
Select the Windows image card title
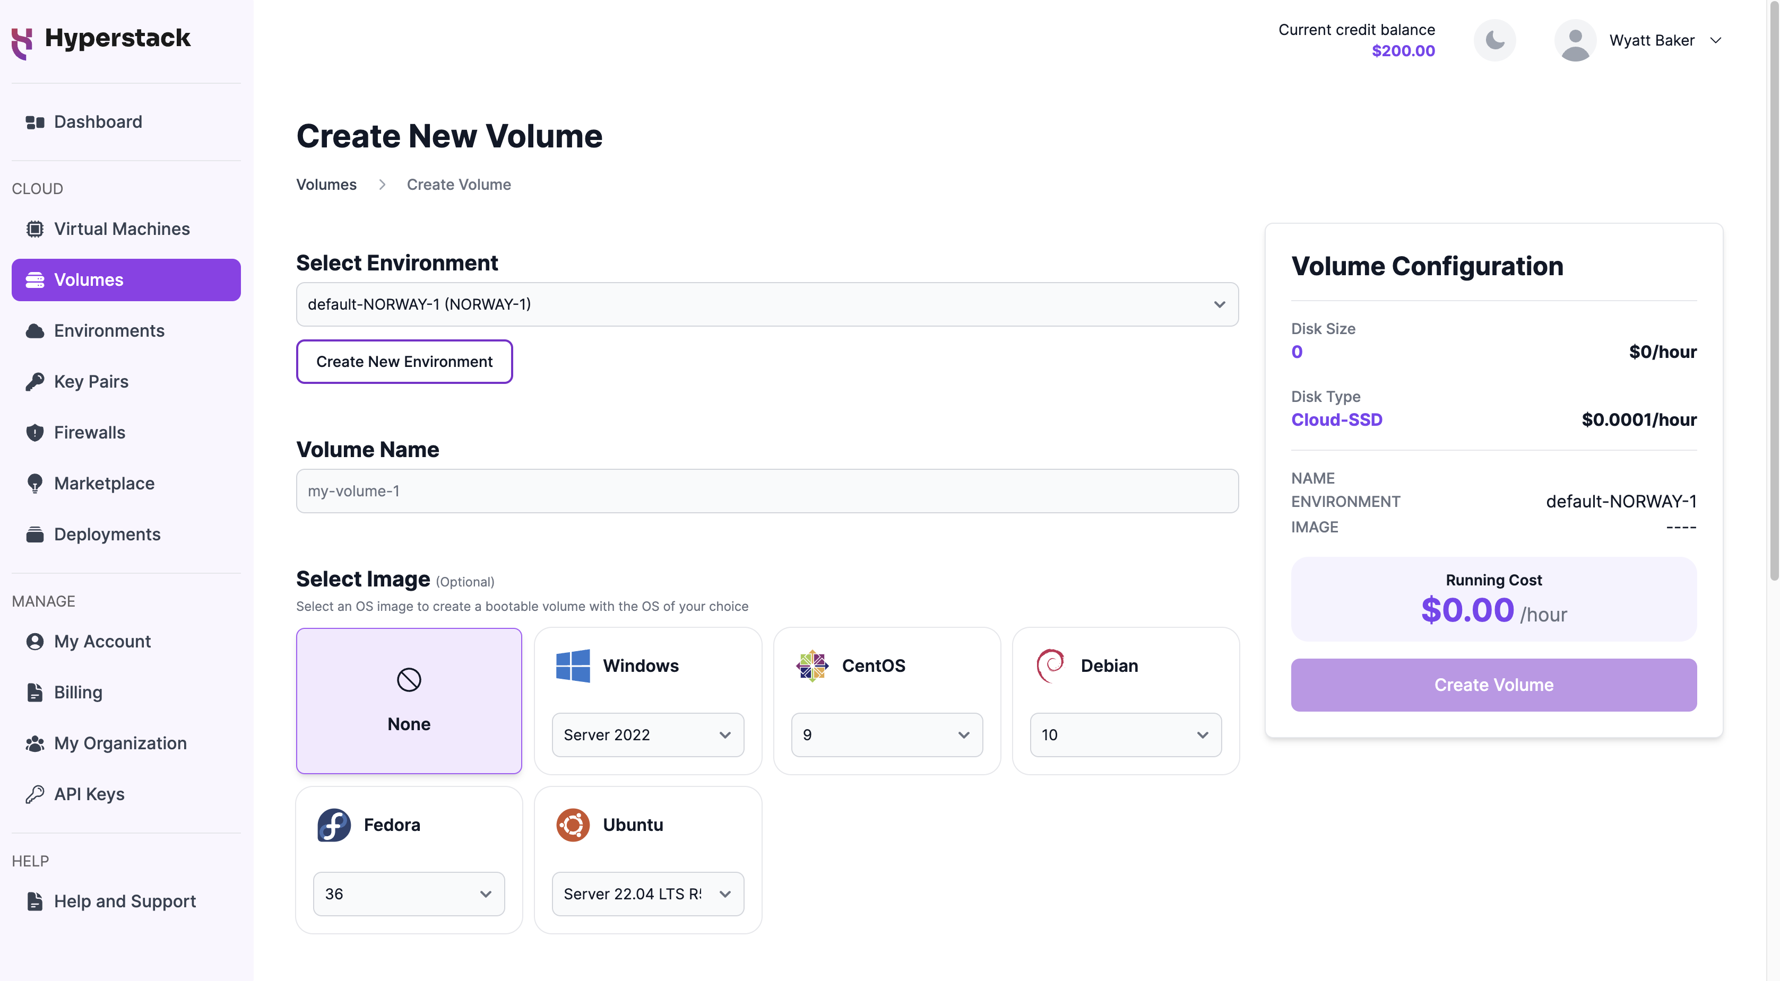click(x=641, y=665)
